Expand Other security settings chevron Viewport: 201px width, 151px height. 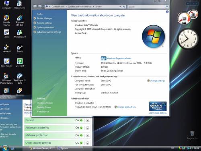pos(88,143)
